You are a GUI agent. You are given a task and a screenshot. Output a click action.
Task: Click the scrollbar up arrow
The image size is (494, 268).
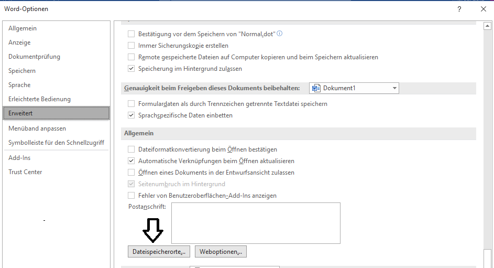487,26
